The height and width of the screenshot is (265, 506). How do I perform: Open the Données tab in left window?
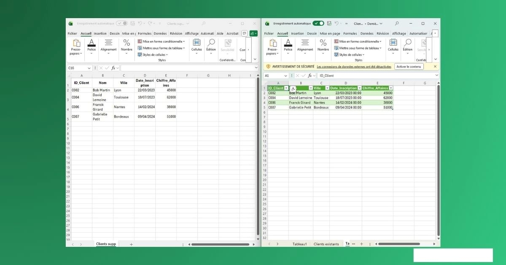point(160,33)
